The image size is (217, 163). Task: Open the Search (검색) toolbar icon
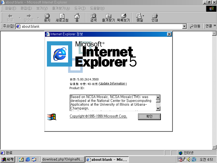[94, 18]
